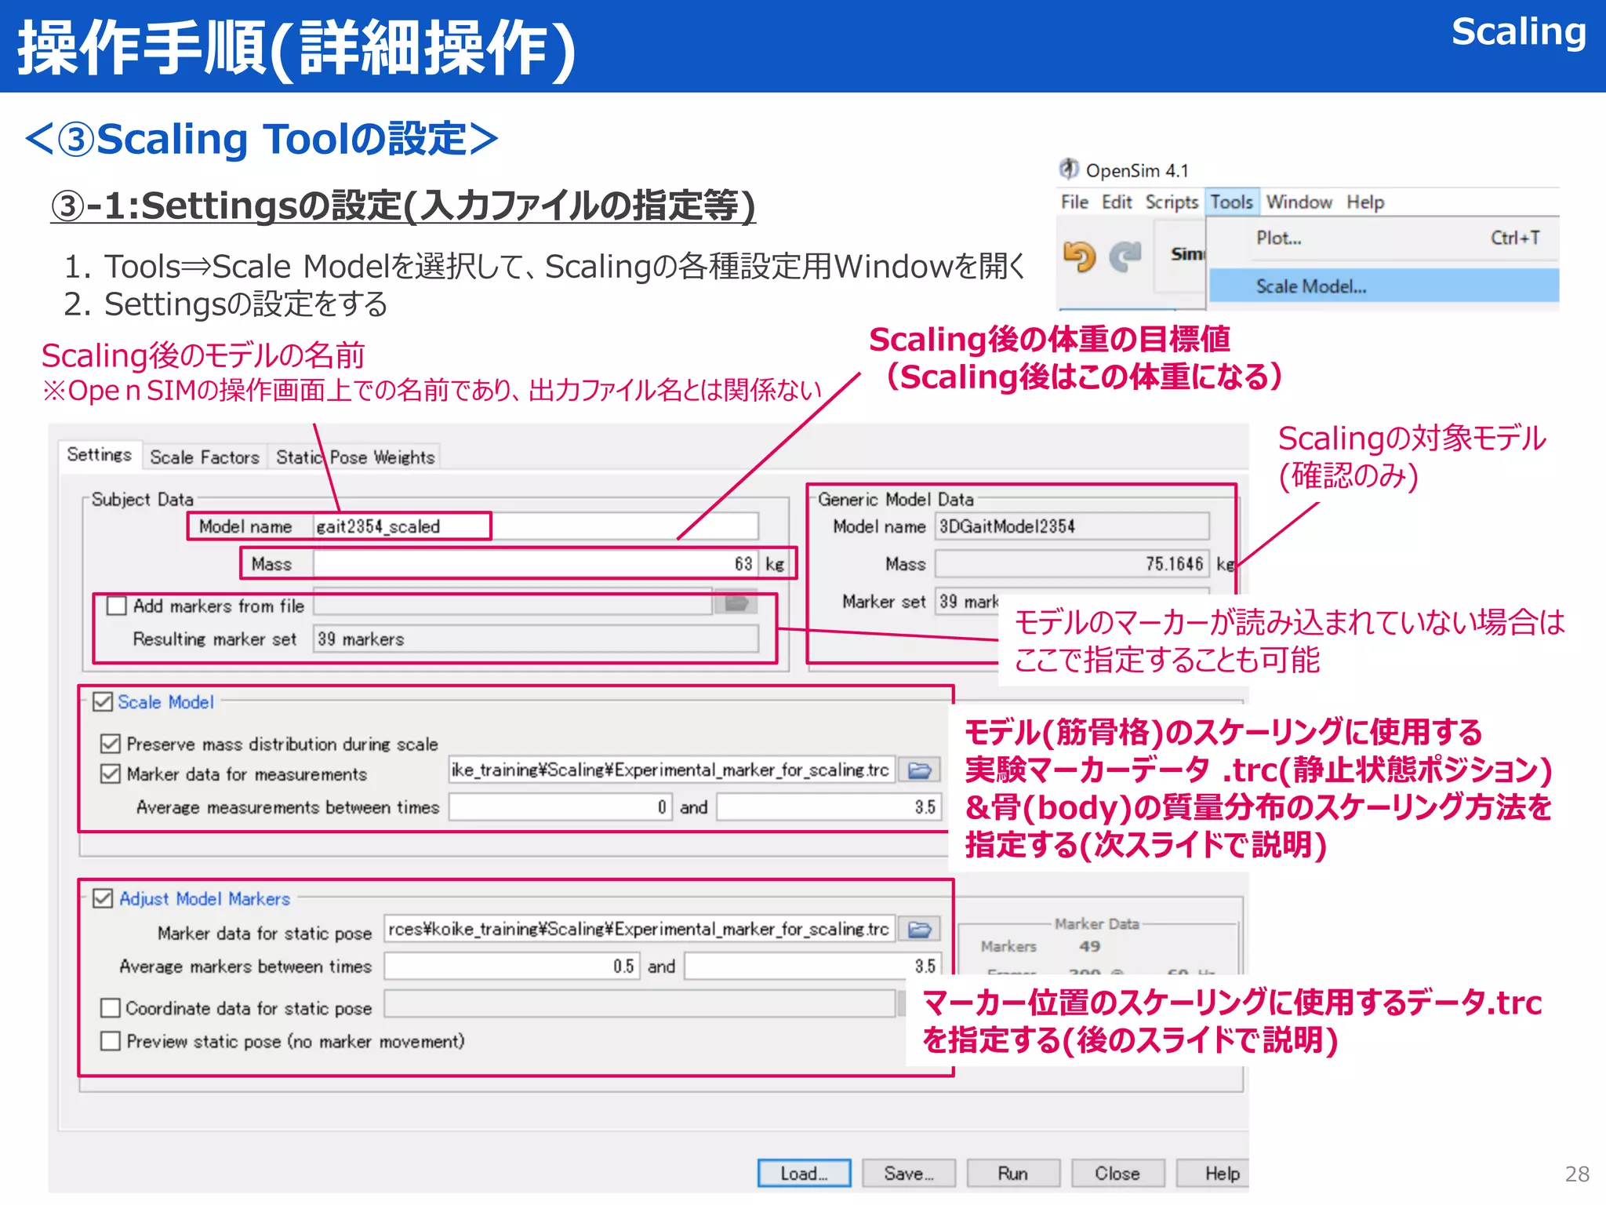This screenshot has height=1205, width=1606.
Task: Toggle Marker data for measurements checkbox
Action: tap(111, 774)
